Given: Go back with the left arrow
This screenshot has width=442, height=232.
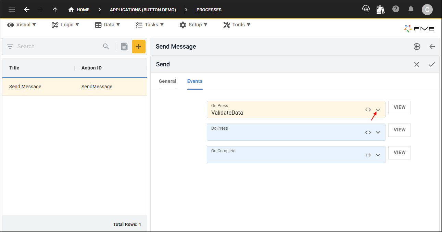Looking at the screenshot, I should (x=27, y=10).
